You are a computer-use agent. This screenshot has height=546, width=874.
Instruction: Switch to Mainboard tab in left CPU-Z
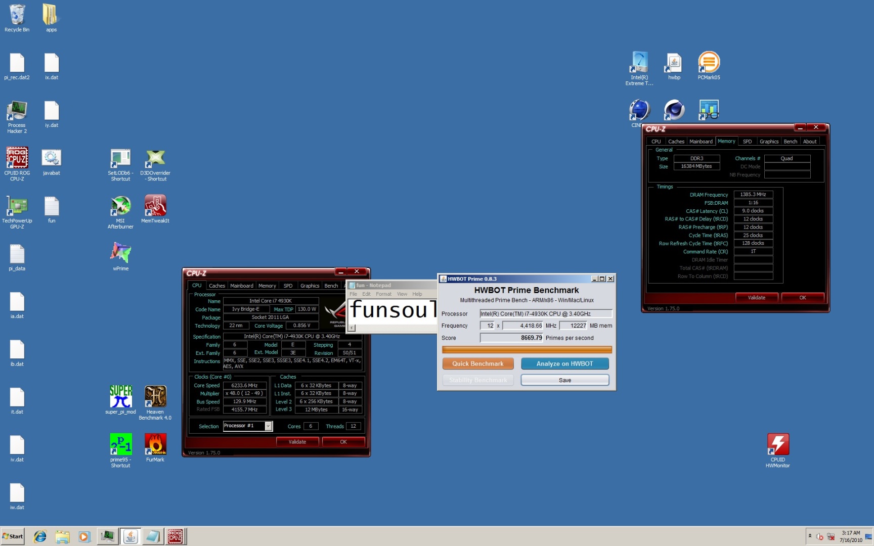point(242,286)
